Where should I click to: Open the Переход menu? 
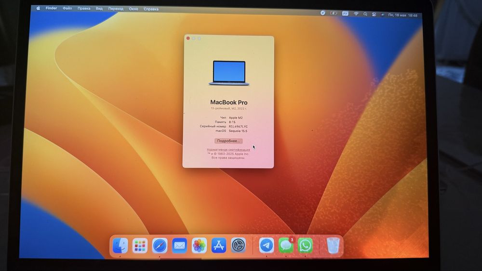pos(116,9)
